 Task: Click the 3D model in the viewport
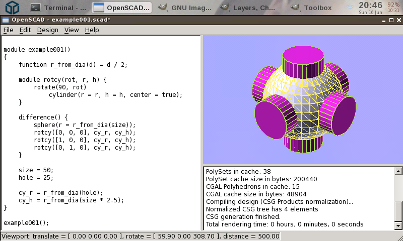click(301, 98)
